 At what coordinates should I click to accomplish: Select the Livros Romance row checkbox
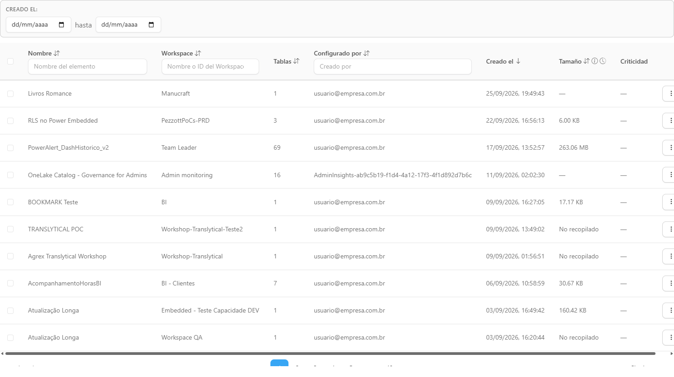click(10, 94)
